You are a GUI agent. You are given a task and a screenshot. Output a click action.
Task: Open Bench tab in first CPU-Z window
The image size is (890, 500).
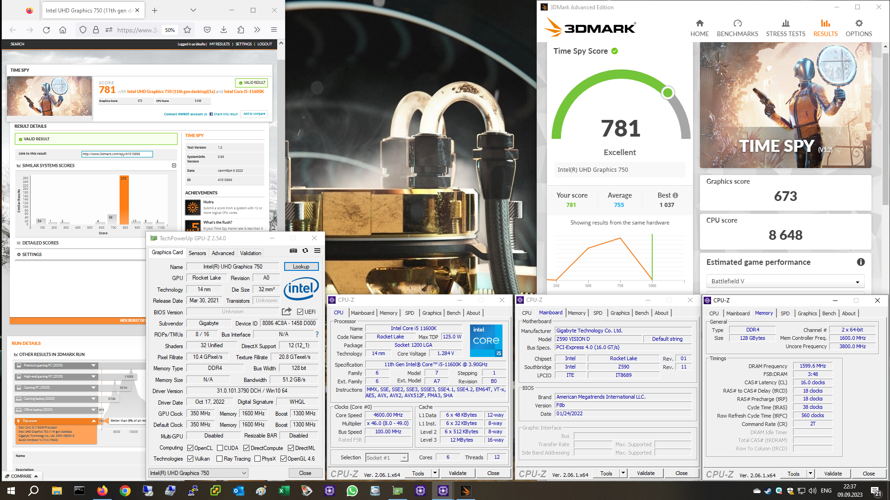coord(453,313)
